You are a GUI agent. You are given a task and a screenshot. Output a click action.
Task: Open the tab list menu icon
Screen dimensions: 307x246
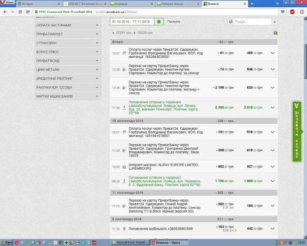tap(277, 4)
